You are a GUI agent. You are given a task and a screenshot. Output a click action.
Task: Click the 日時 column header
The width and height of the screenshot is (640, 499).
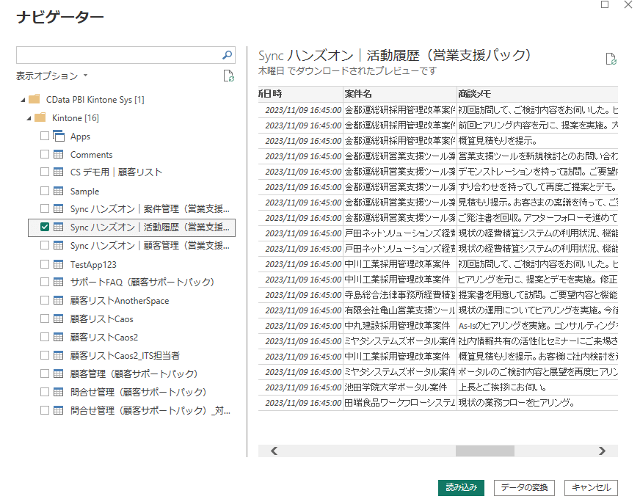(300, 94)
